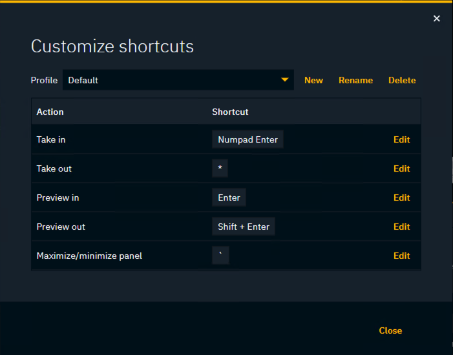The width and height of the screenshot is (453, 355).
Task: Click the Close button at bottom
Action: point(390,330)
